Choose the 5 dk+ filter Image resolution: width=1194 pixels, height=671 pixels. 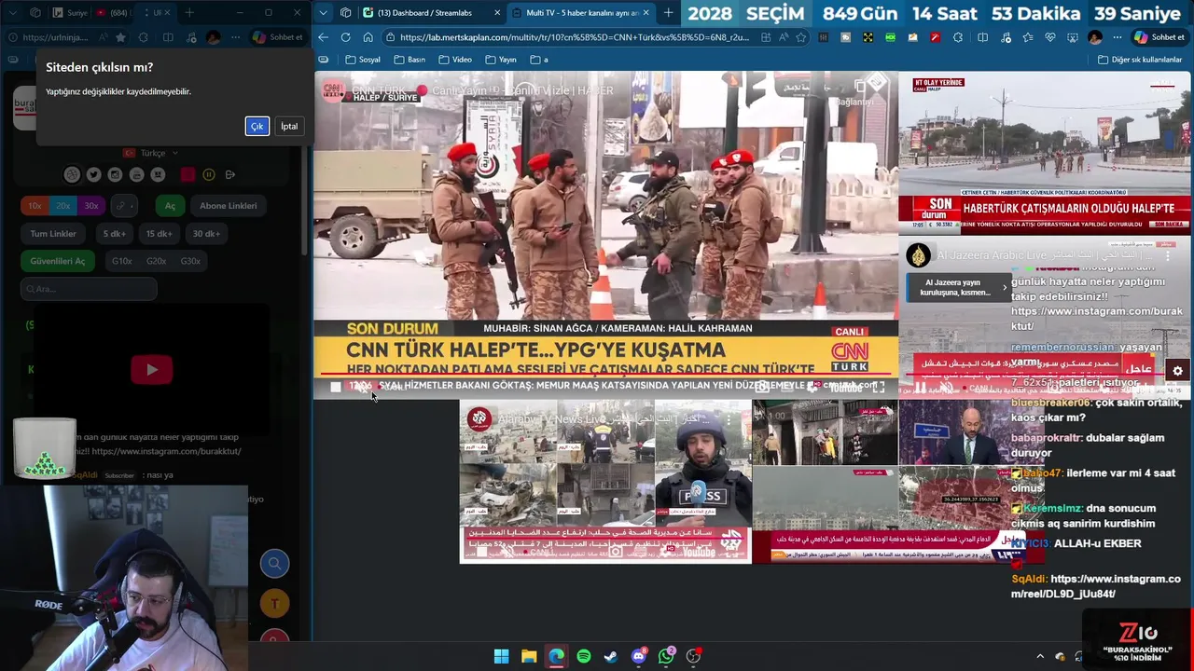(x=115, y=234)
